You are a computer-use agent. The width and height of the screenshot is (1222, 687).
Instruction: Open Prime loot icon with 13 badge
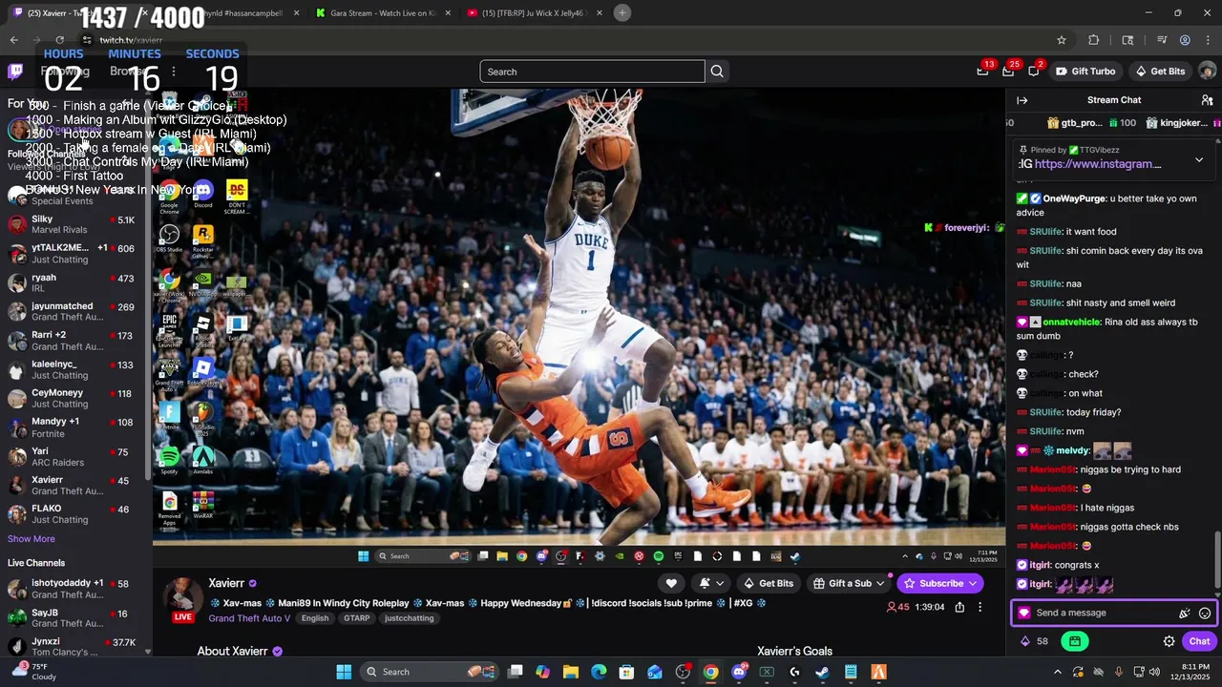click(983, 72)
